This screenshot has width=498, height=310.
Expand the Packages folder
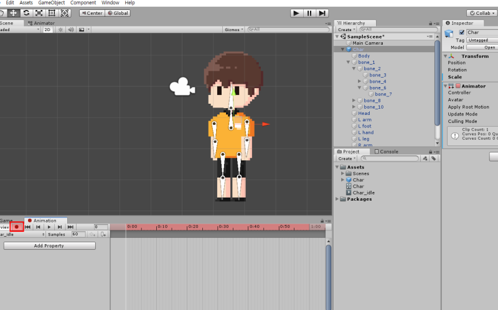click(x=337, y=199)
